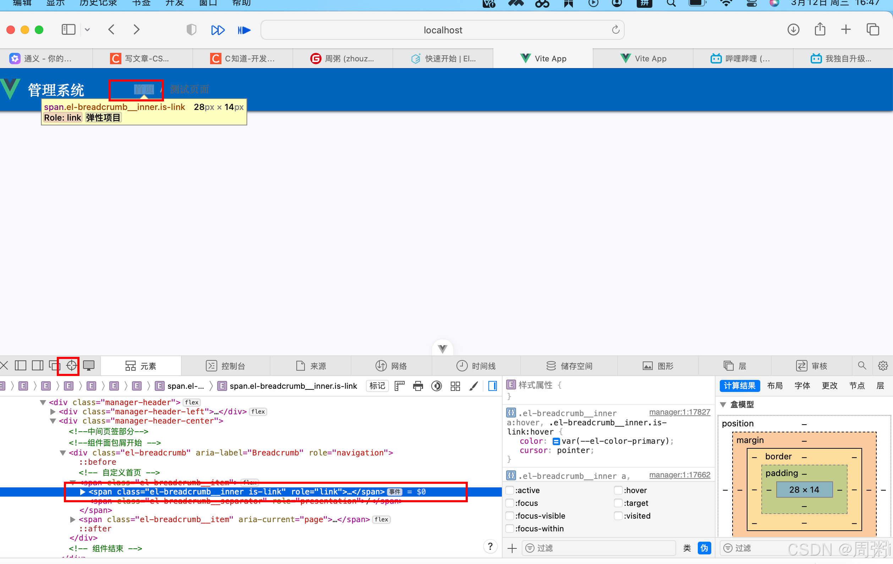This screenshot has width=893, height=564.
Task: Enable the :hover pseudo-class checkbox
Action: 618,490
